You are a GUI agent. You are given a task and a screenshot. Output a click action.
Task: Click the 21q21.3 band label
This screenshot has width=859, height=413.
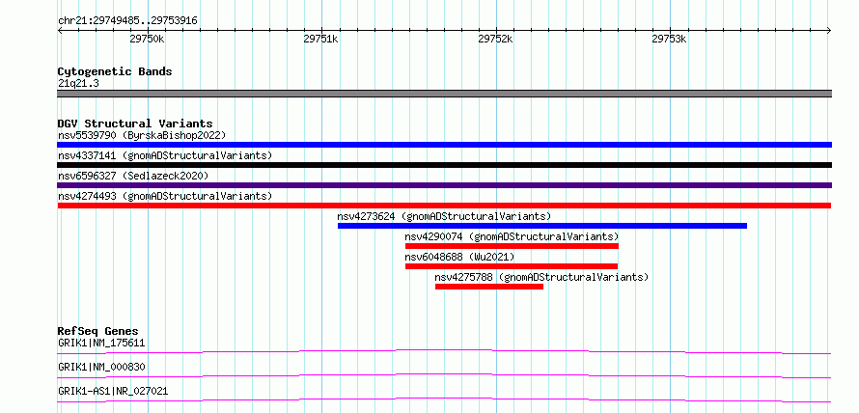pos(78,83)
